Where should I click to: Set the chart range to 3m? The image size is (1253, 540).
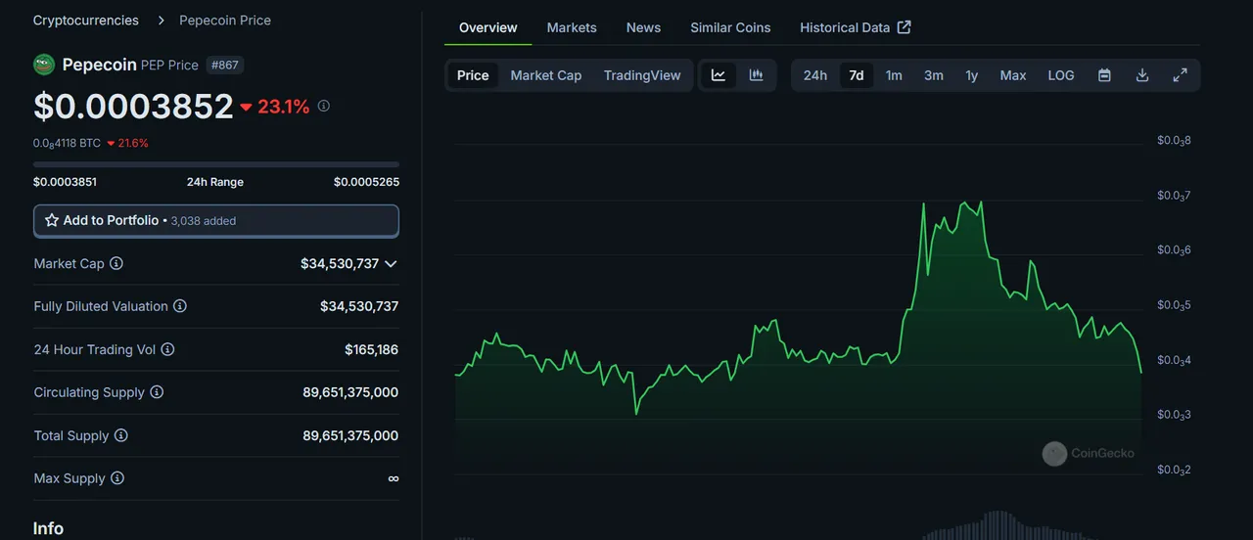pos(934,75)
